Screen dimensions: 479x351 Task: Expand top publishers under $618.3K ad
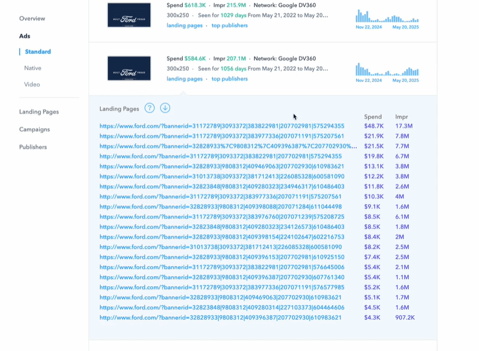(229, 26)
